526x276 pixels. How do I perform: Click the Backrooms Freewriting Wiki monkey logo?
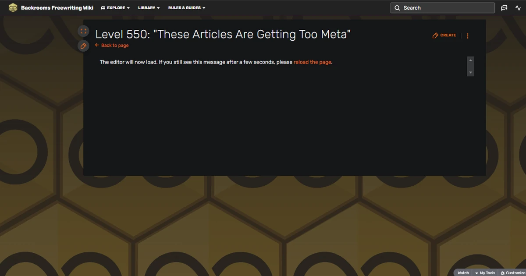(x=13, y=7)
